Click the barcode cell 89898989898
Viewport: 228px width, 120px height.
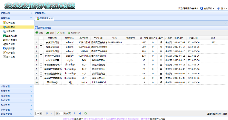coord(115,42)
